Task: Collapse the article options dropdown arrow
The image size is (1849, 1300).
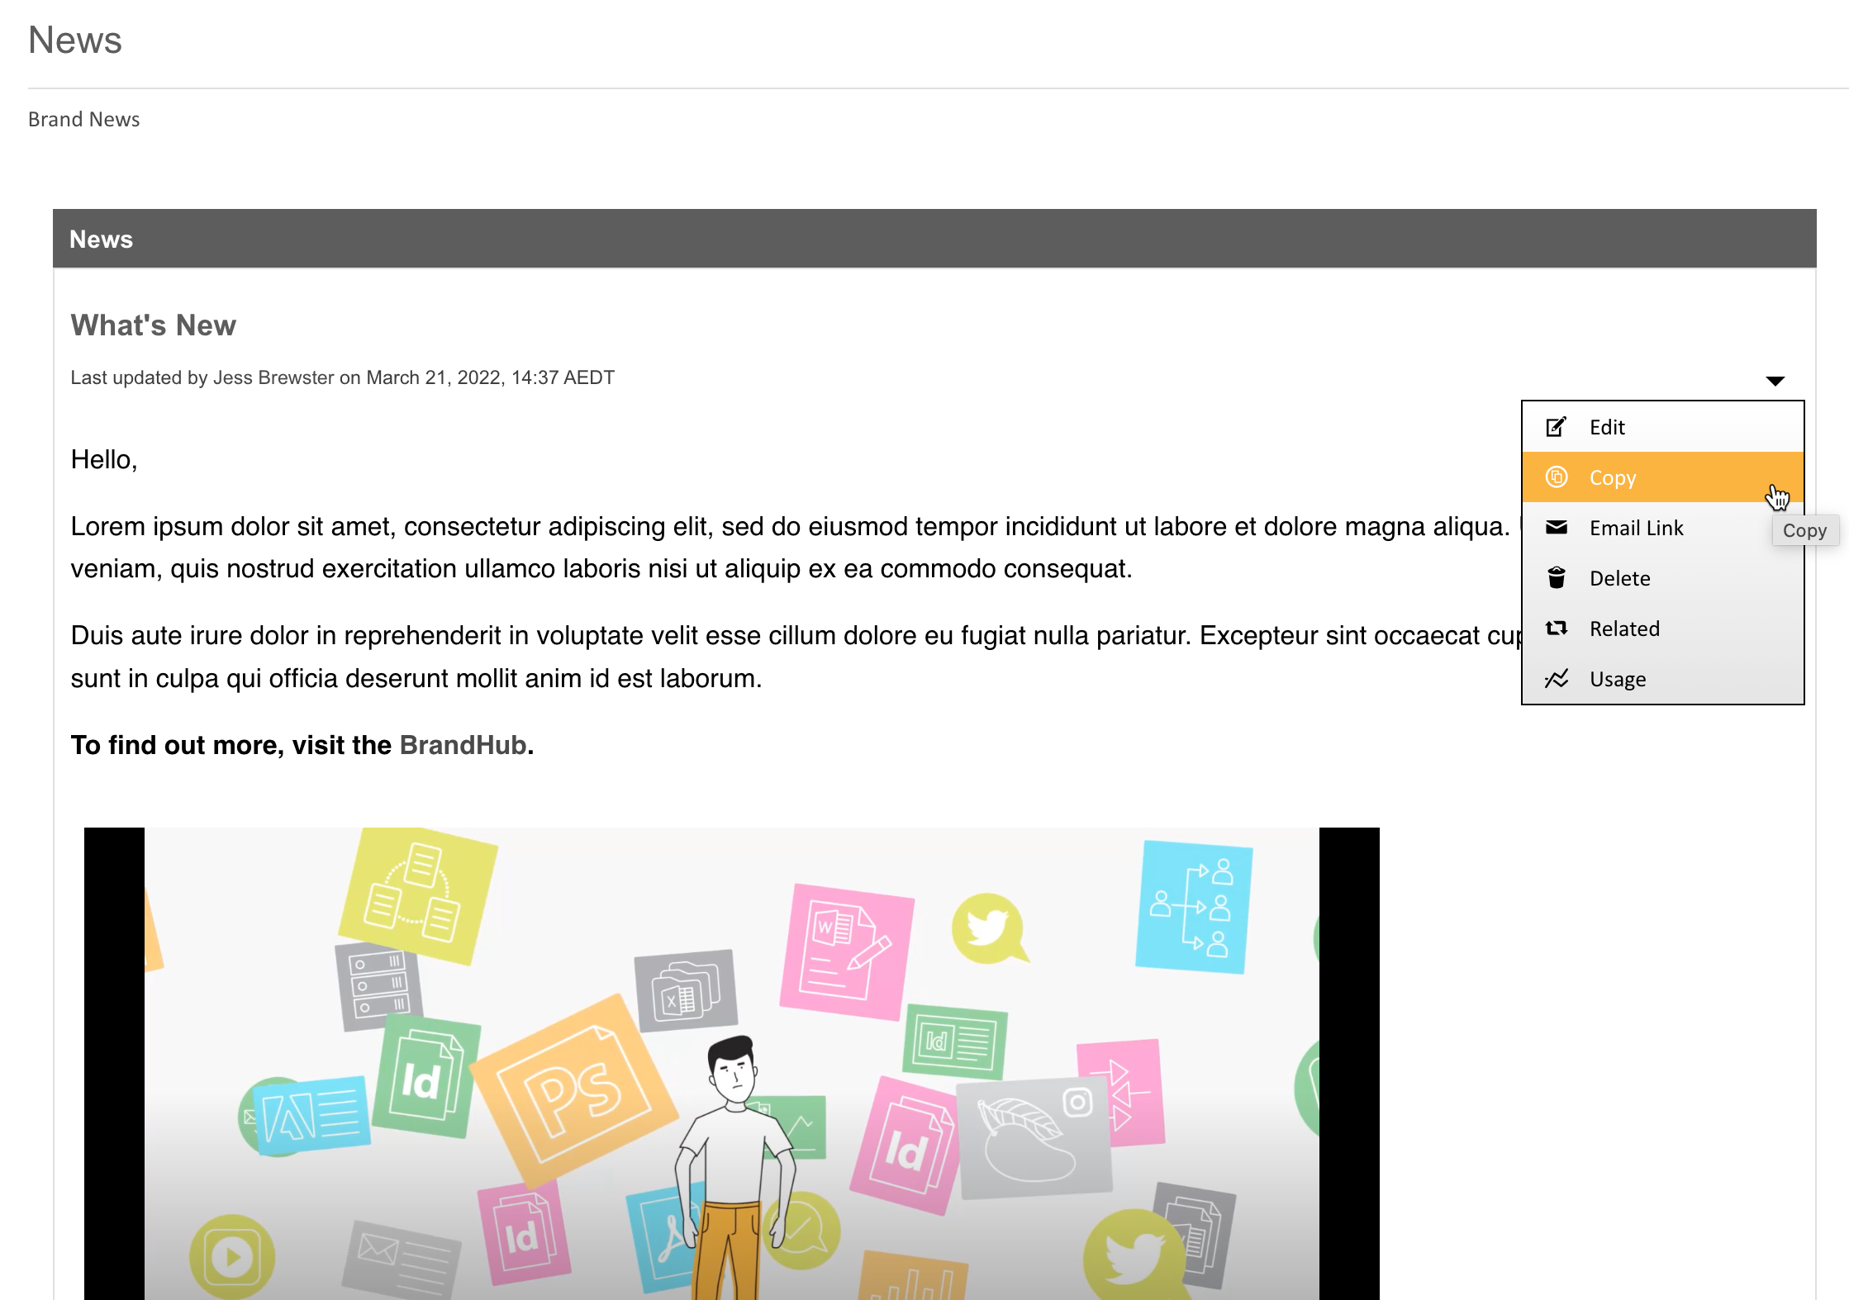Action: tap(1775, 381)
